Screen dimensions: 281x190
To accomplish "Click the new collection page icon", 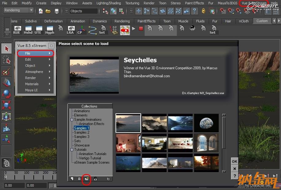I will [x=72, y=179].
